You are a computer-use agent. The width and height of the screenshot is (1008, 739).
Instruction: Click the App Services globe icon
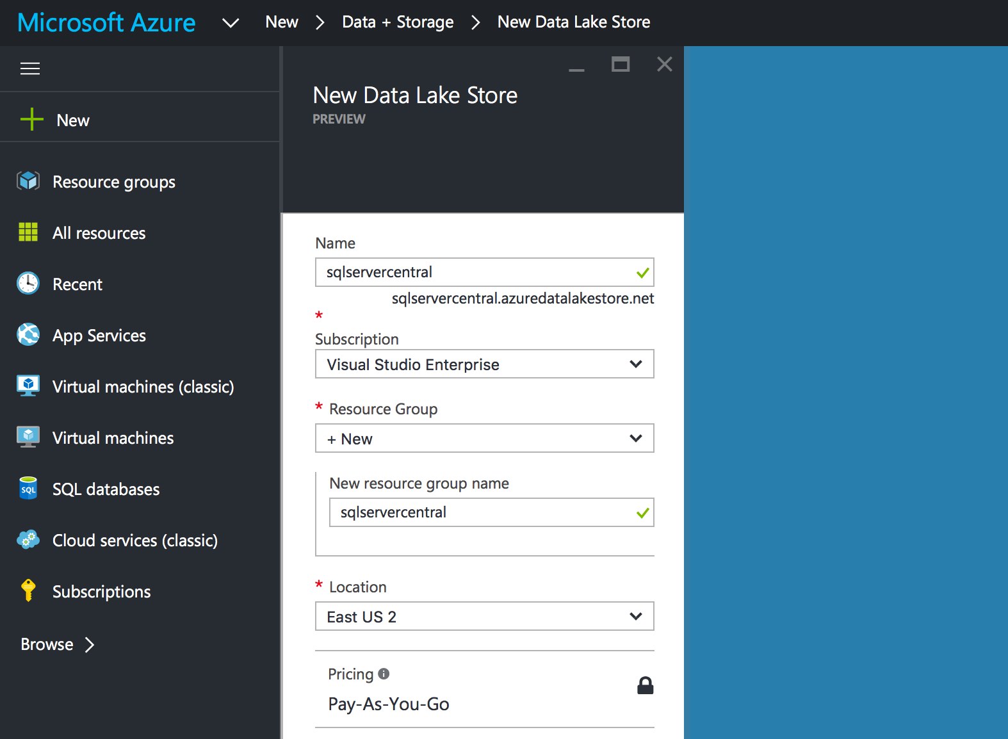pyautogui.click(x=28, y=334)
